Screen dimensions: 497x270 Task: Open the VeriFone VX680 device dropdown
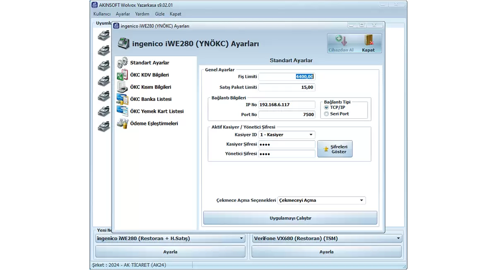tap(398, 239)
